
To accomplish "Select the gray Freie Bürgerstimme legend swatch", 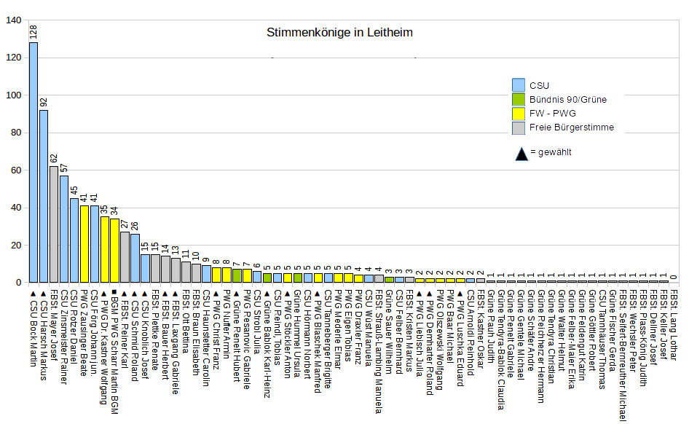I will (x=519, y=127).
